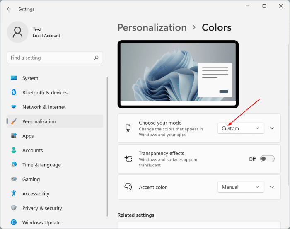Image resolution: width=290 pixels, height=229 pixels.
Task: Expand the Accent color section
Action: pos(272,187)
